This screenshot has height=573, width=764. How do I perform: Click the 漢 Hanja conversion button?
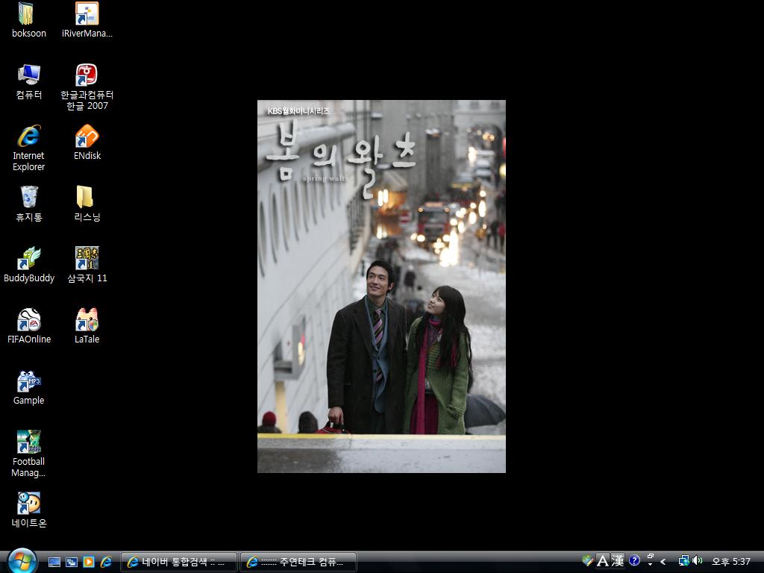click(x=617, y=561)
